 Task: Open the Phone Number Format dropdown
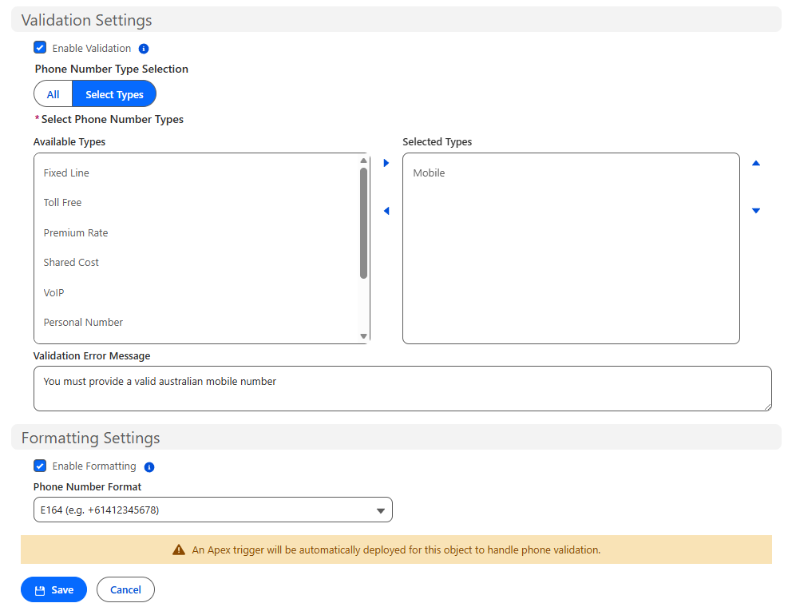(212, 510)
